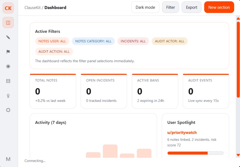Viewport: 240px width, 167px height.
Task: Click the NOTES CATEGORY: ALL filter chip
Action: (x=93, y=41)
